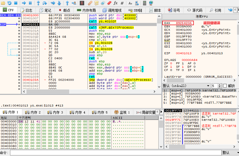Toggle the ZF flag value

point(171,63)
